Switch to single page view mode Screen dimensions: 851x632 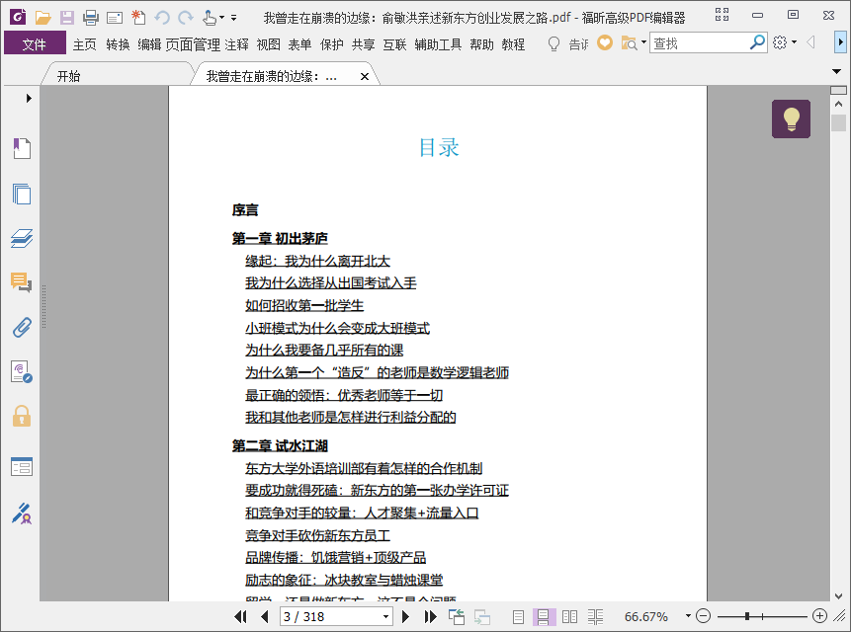518,616
